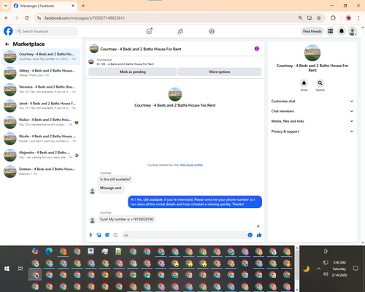Expand the Privacy & support section

click(x=312, y=131)
